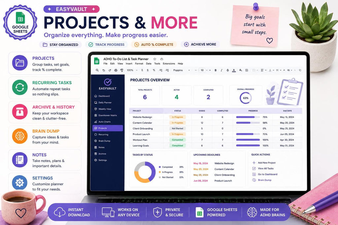338x225 pixels.
Task: Open the fill color picker
Action: (x=240, y=70)
